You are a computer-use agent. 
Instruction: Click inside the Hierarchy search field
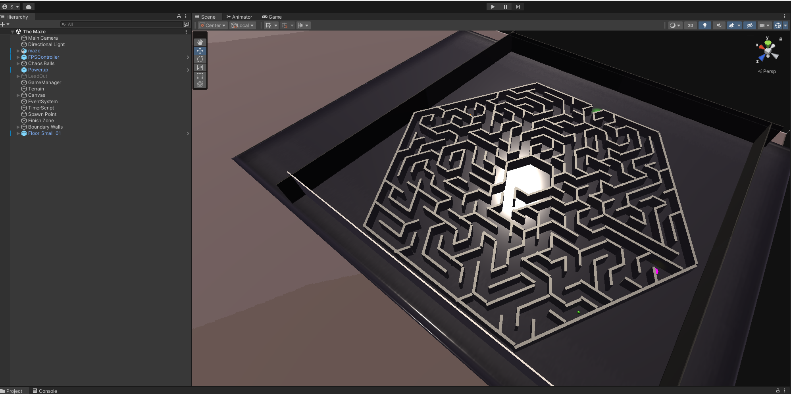[x=119, y=24]
